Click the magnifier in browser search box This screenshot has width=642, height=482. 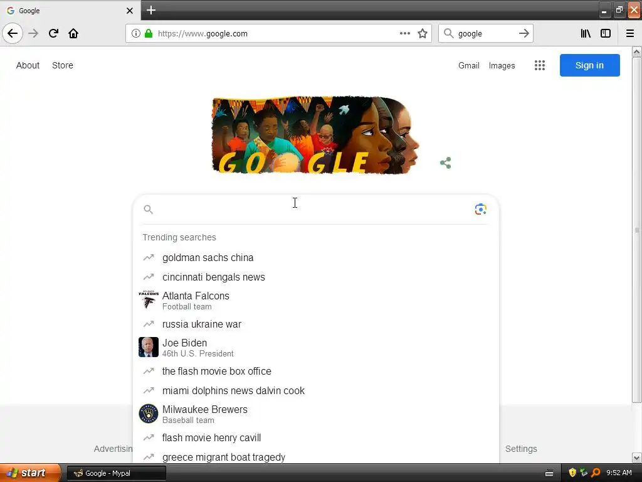pyautogui.click(x=449, y=33)
